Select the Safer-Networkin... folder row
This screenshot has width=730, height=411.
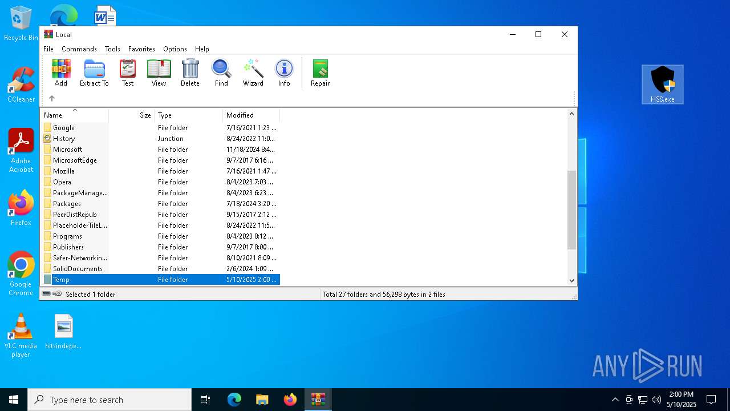(160, 258)
